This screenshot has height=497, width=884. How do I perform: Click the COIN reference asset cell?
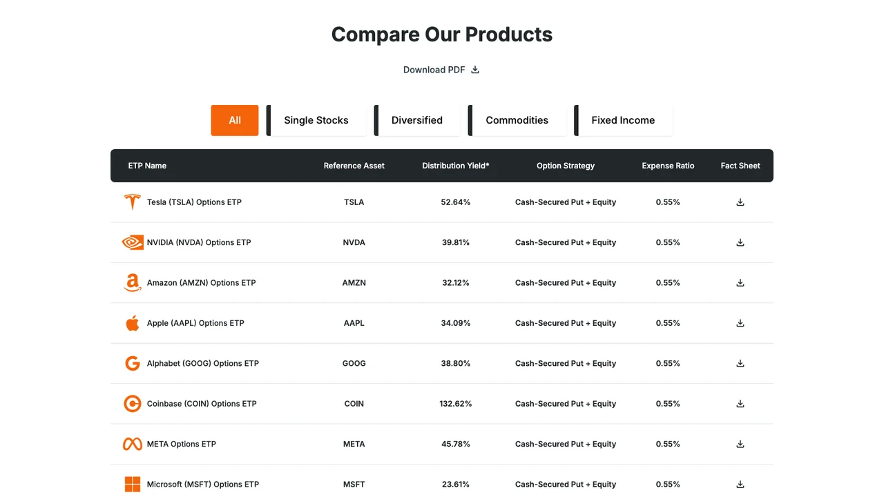coord(354,404)
